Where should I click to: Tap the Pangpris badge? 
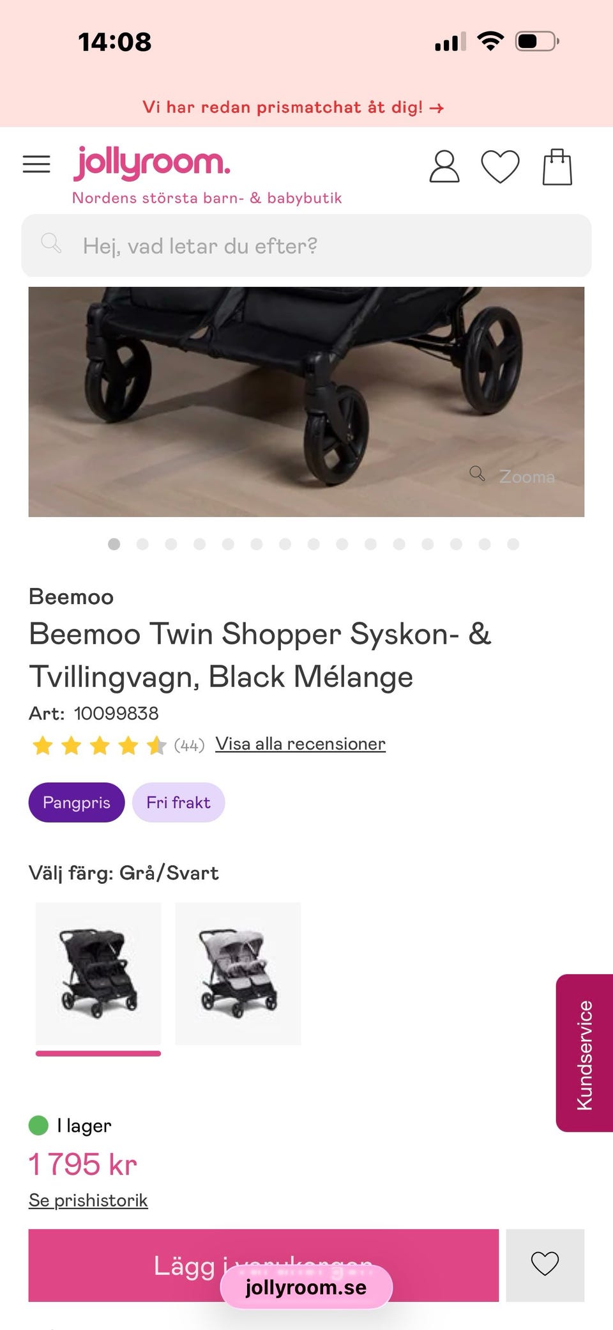pyautogui.click(x=77, y=802)
